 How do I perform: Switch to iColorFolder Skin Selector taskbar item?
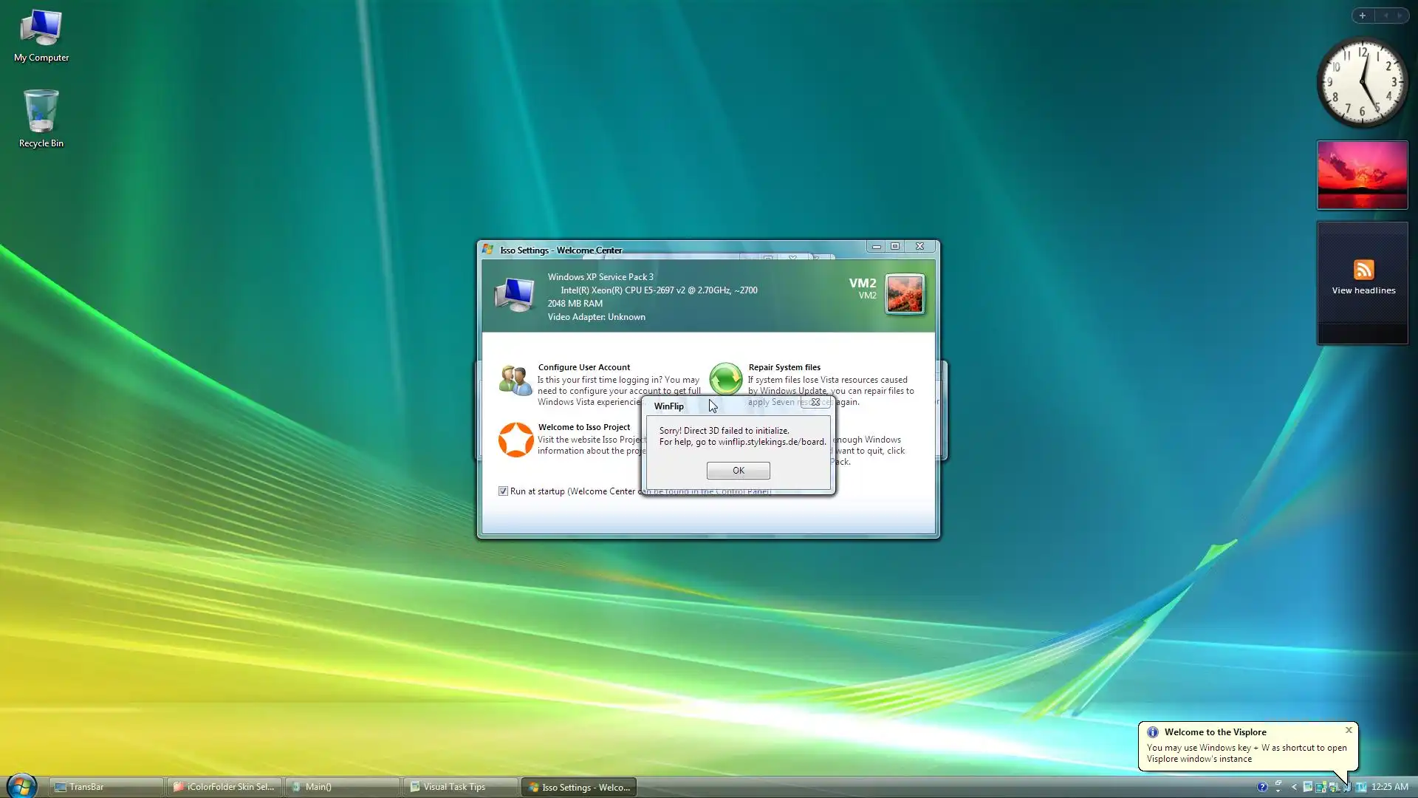point(224,787)
